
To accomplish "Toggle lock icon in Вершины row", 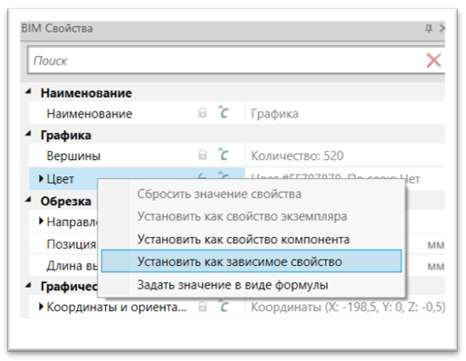I will tap(203, 156).
